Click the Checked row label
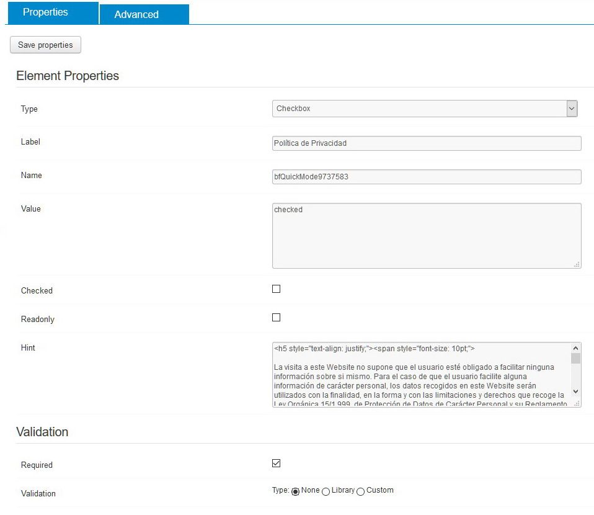The image size is (594, 515). click(37, 290)
